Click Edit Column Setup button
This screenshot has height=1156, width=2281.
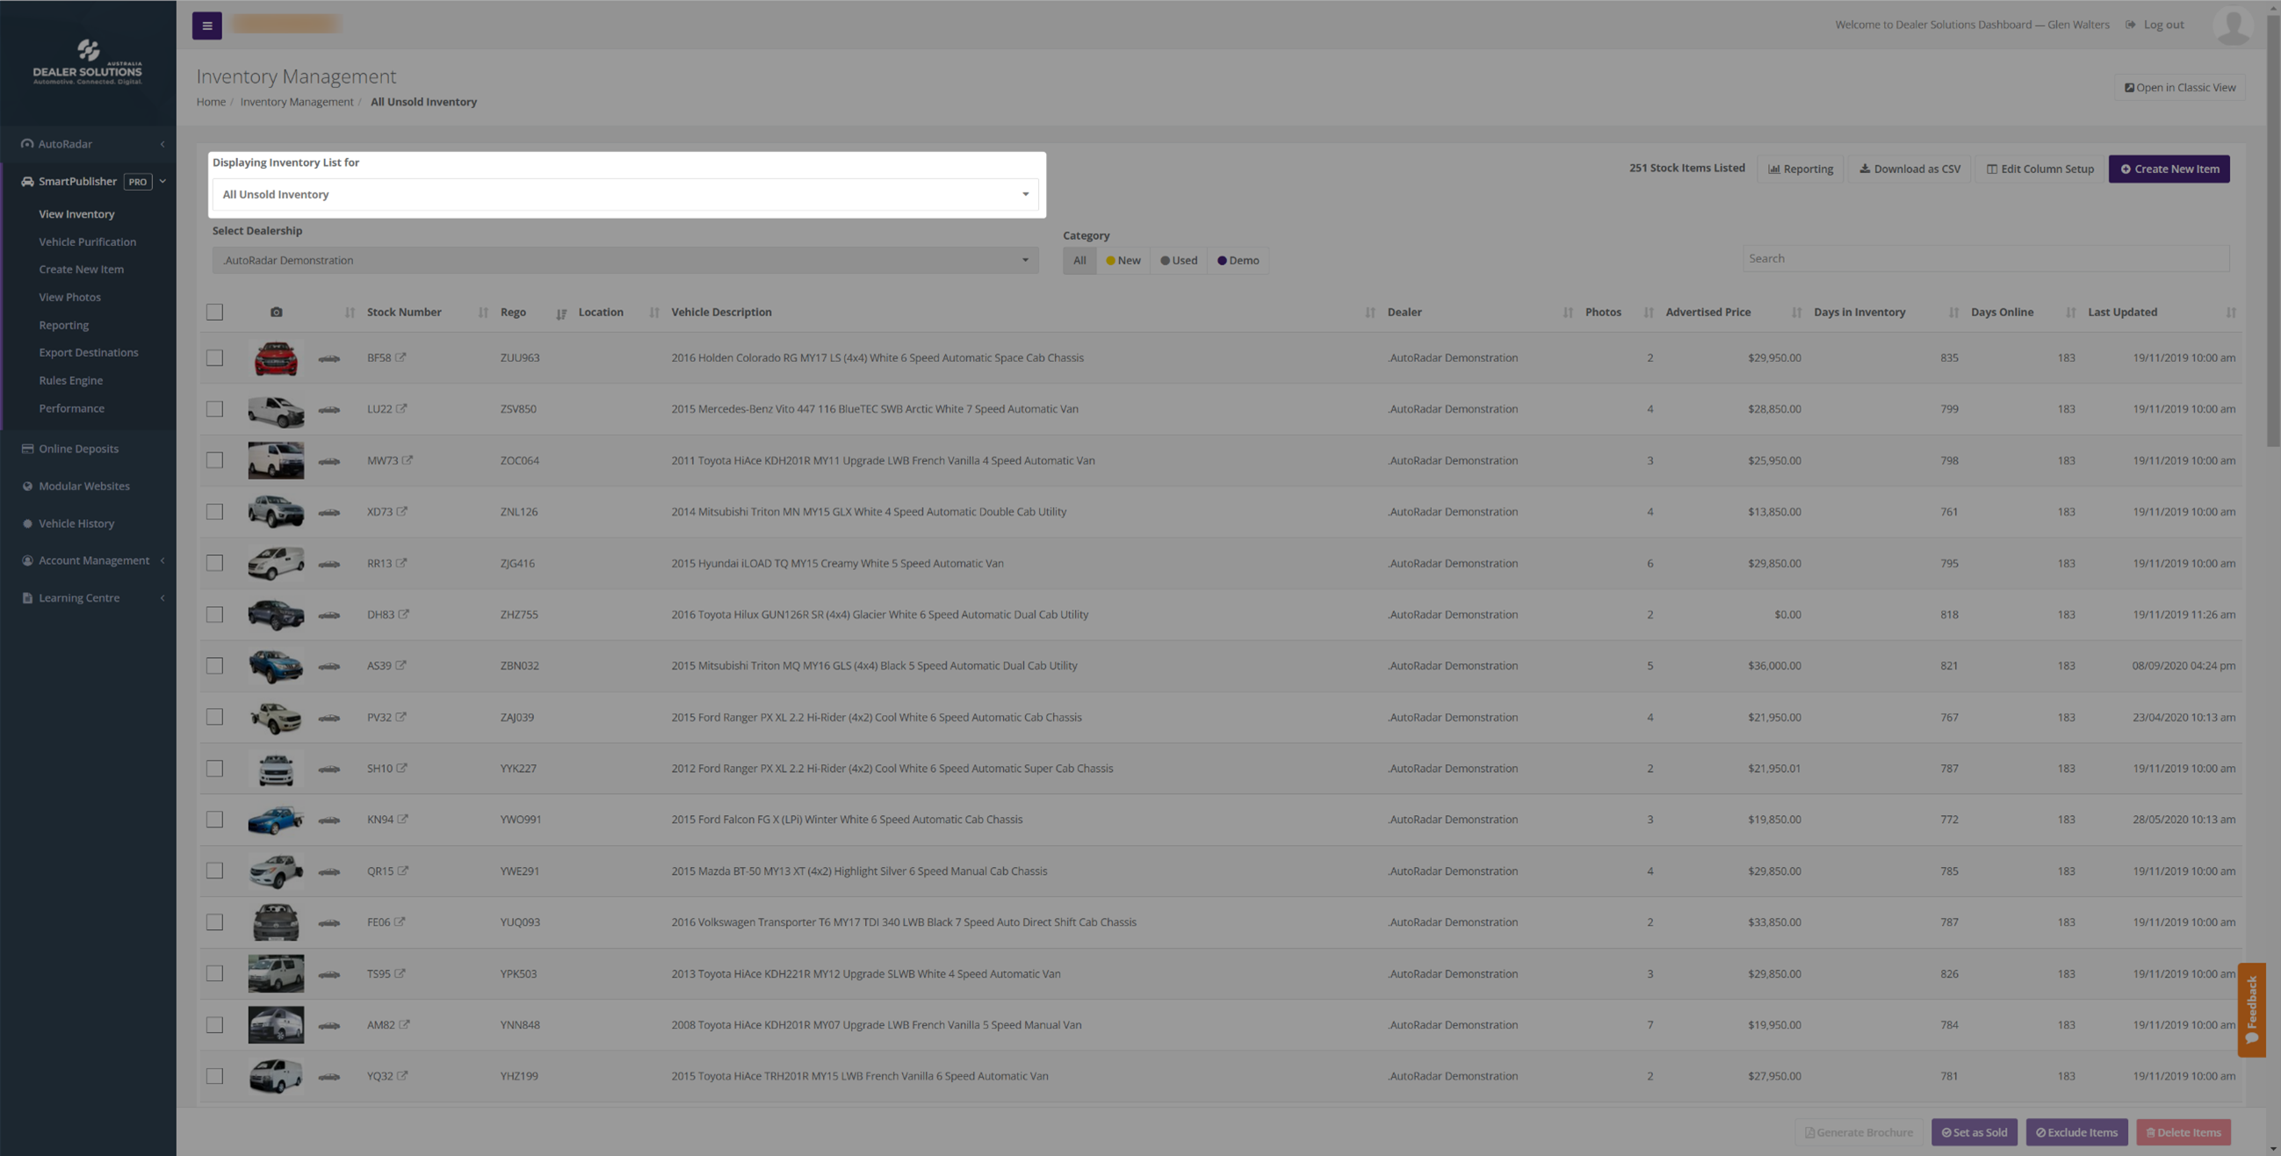[x=2039, y=170]
